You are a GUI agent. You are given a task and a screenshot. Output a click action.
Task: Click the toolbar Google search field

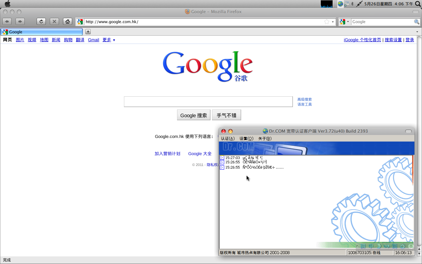[382, 22]
